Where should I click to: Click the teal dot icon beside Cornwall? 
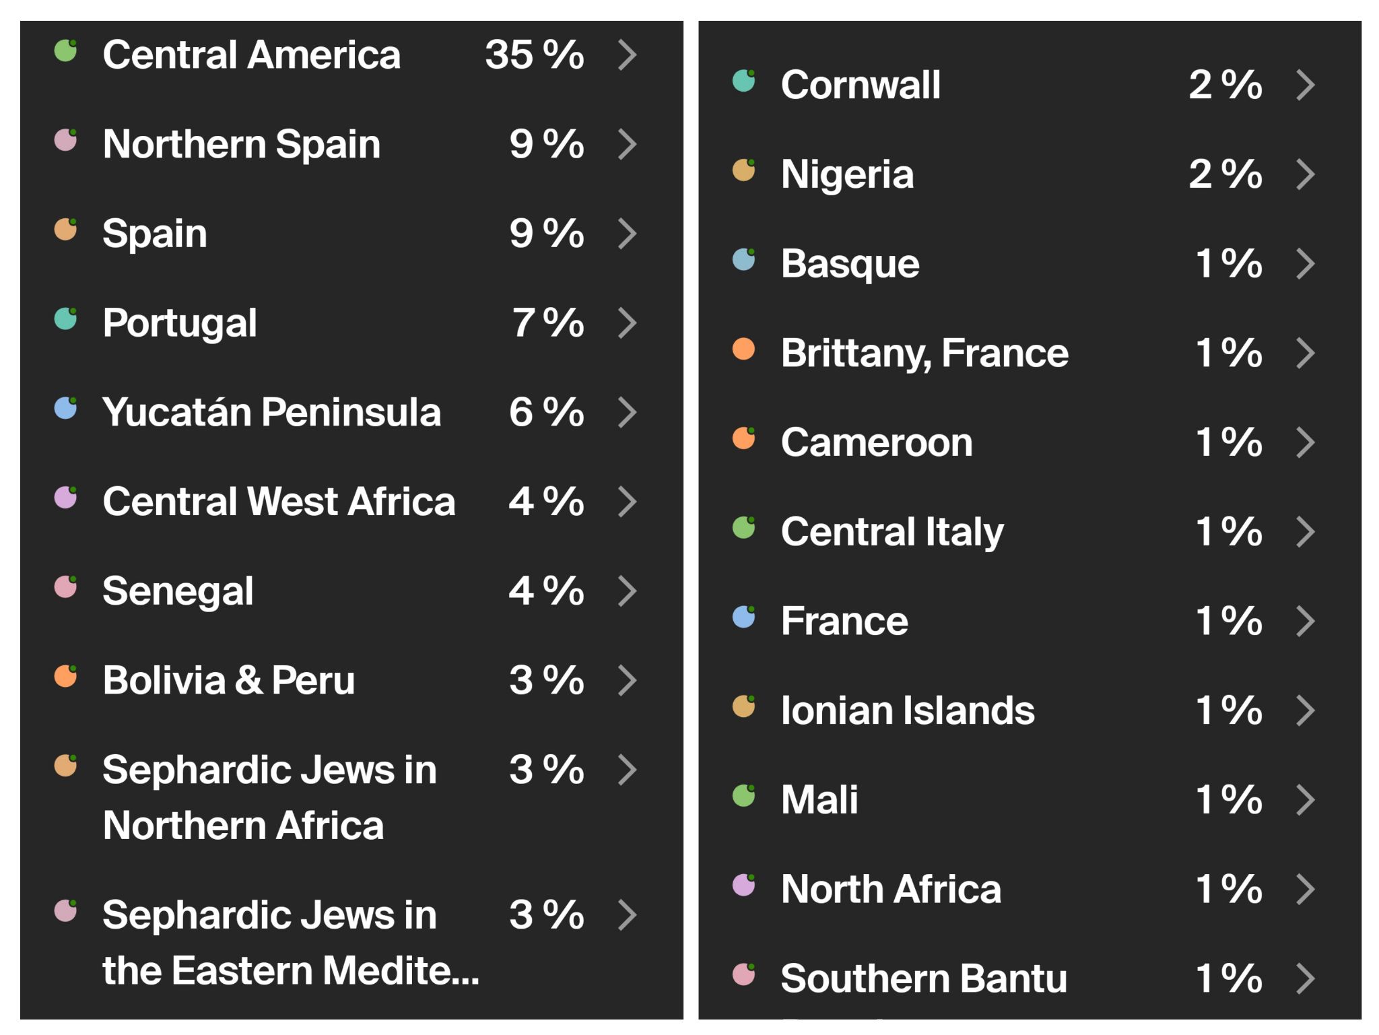coord(744,81)
